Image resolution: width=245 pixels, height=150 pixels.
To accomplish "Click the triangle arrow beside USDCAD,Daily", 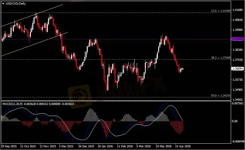I will [3, 4].
